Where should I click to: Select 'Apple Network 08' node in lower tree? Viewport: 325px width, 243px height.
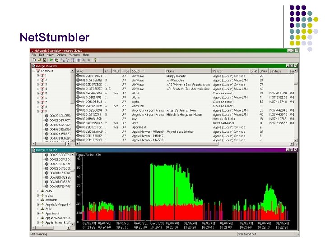pos(58,218)
